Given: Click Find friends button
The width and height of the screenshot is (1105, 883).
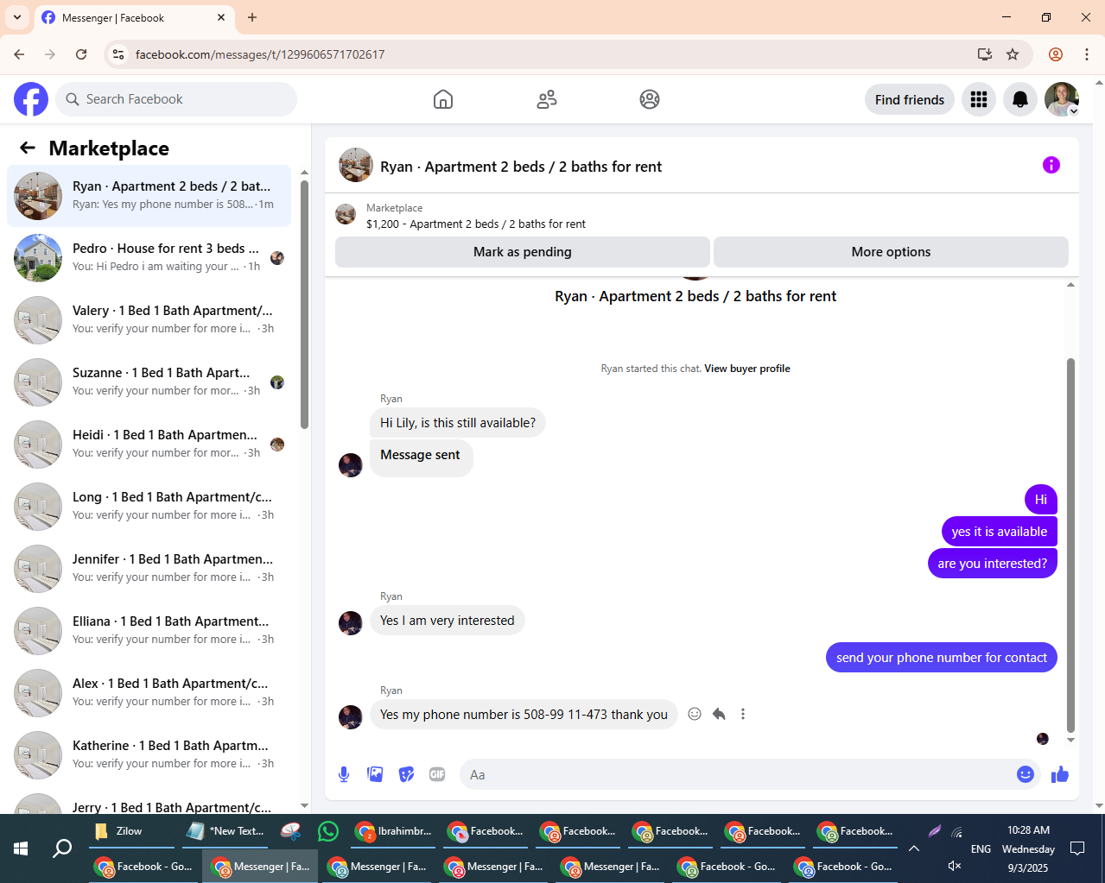Looking at the screenshot, I should [910, 99].
